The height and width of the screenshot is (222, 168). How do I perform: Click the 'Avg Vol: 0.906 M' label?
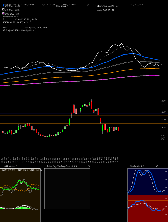108,6
